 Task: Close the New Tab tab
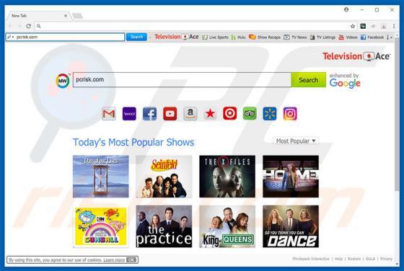pos(66,16)
